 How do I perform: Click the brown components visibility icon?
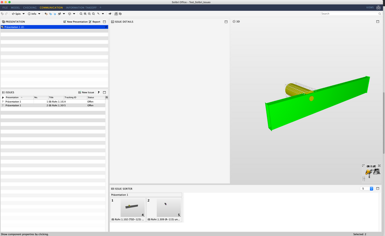[46, 14]
